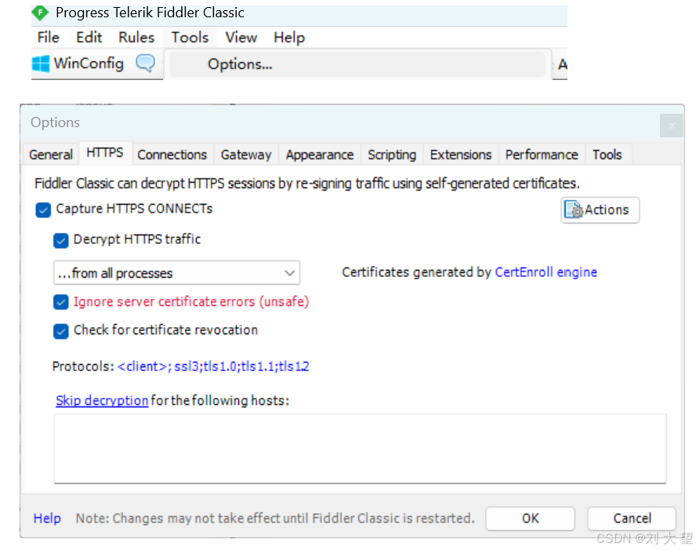Open the Help menu

(x=289, y=38)
